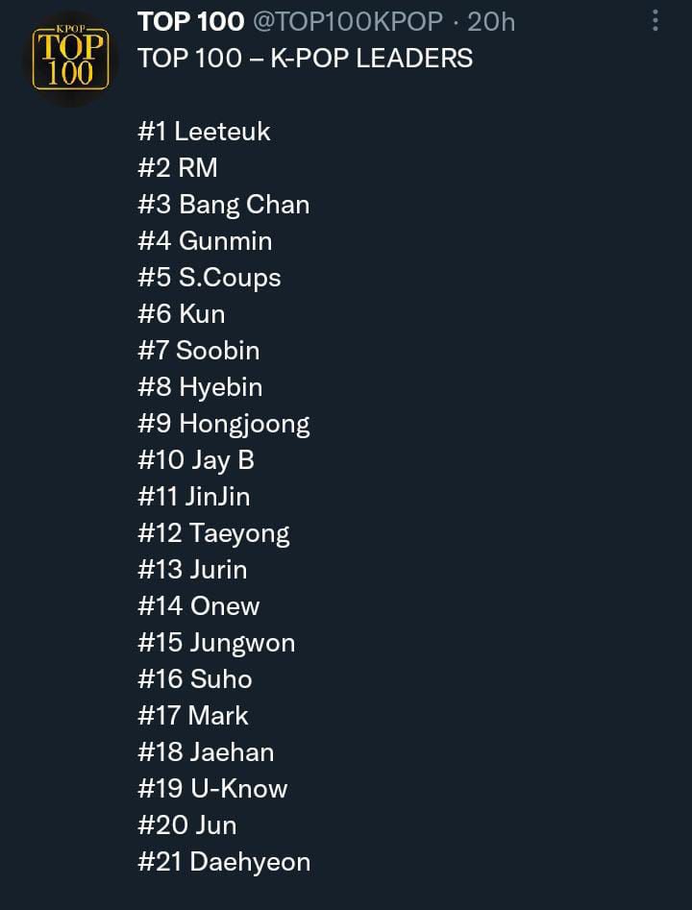Open the three-dot more options menu
The height and width of the screenshot is (910, 692).
[655, 21]
